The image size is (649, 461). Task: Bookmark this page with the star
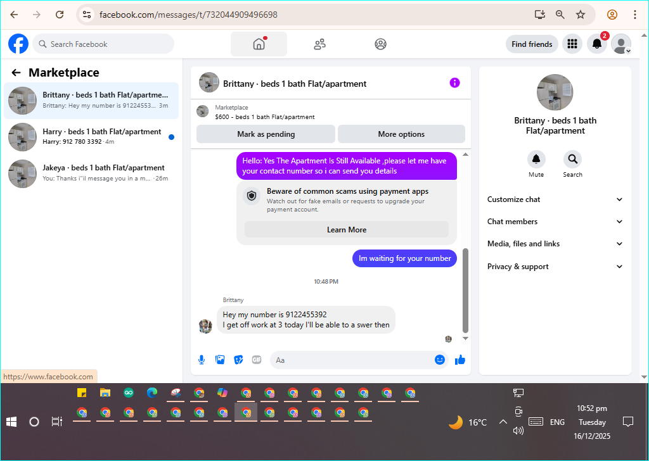(581, 15)
